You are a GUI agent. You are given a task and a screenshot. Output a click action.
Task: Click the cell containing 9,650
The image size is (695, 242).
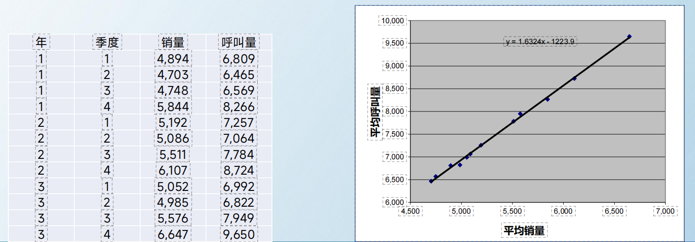239,234
